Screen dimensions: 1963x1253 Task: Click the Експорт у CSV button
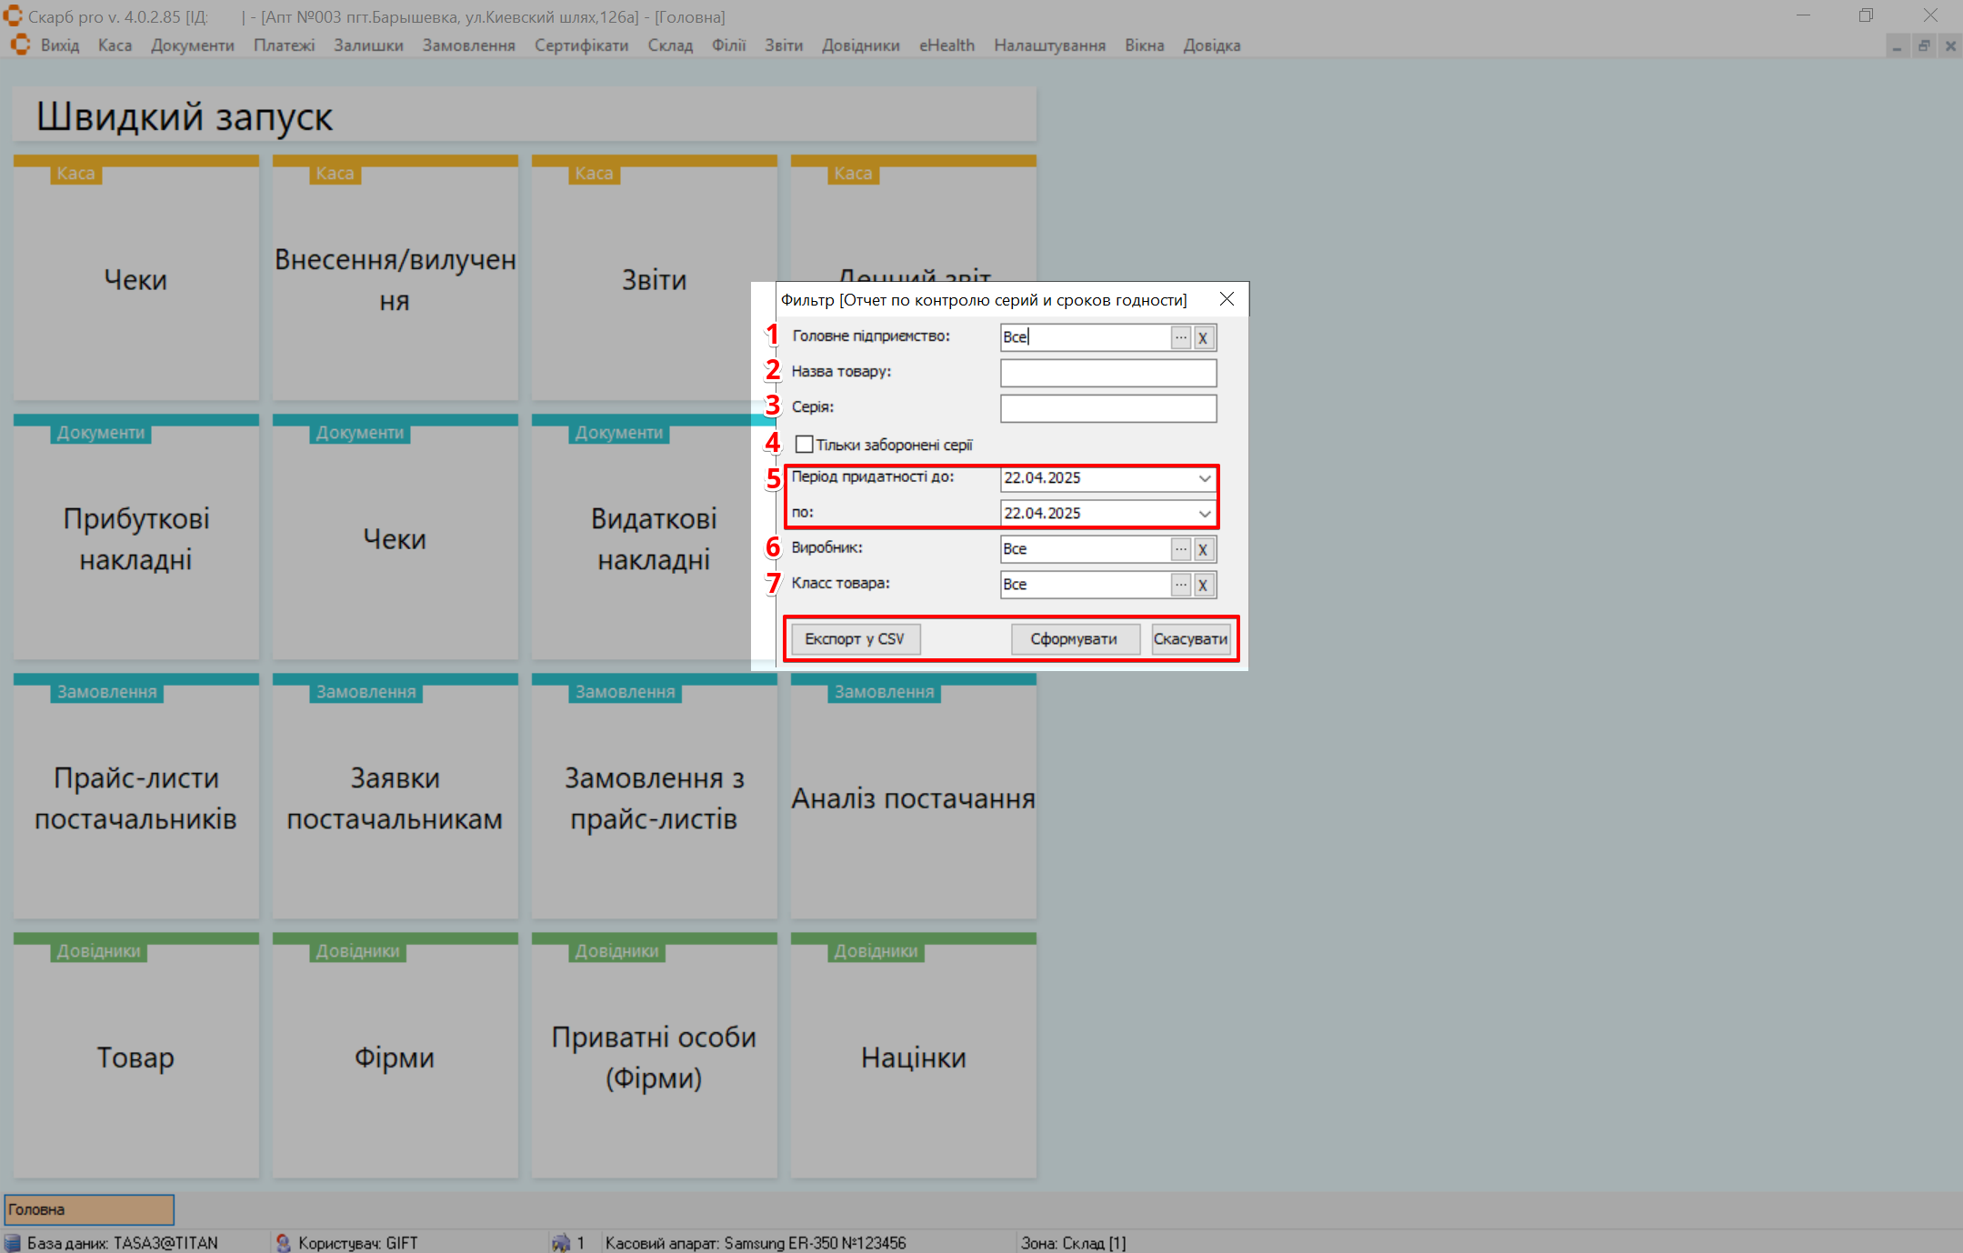855,639
